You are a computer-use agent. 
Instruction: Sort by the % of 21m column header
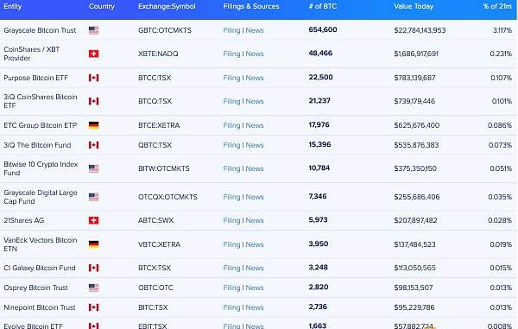click(x=497, y=6)
